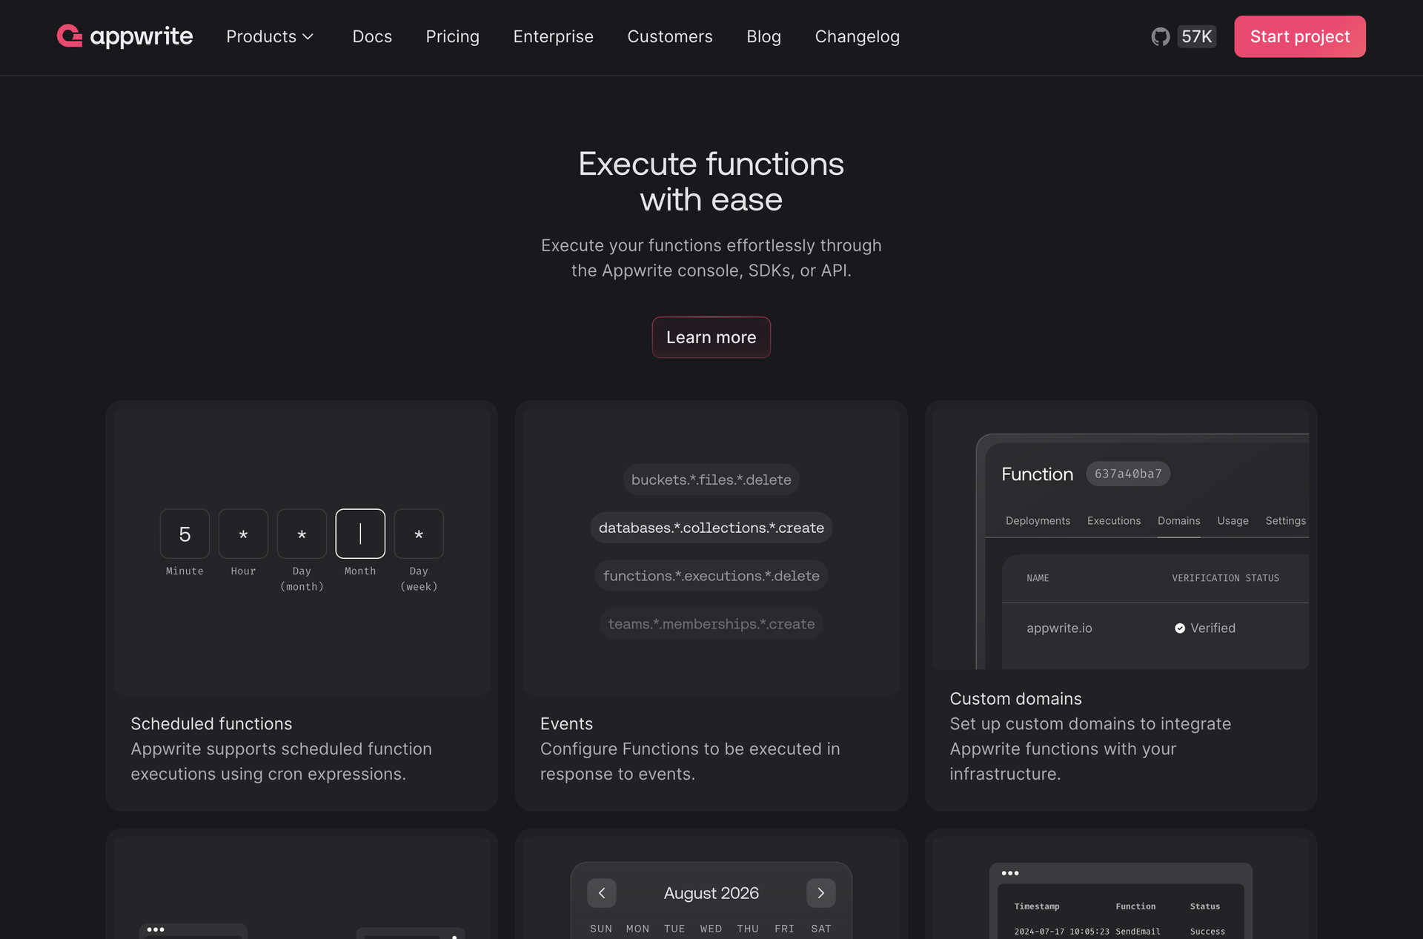Click the Events card heading
The height and width of the screenshot is (939, 1423).
[566, 724]
